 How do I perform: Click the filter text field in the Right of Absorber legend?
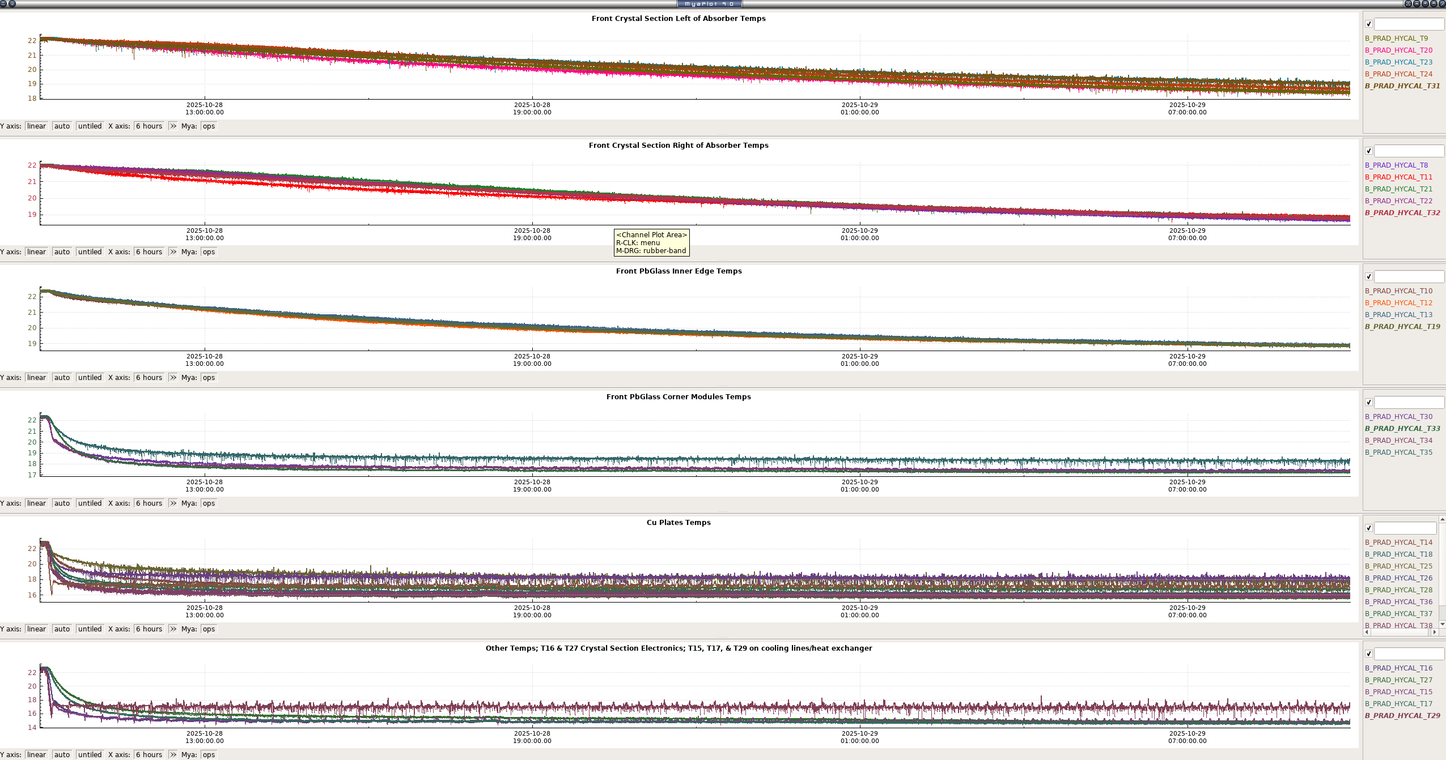click(x=1409, y=151)
